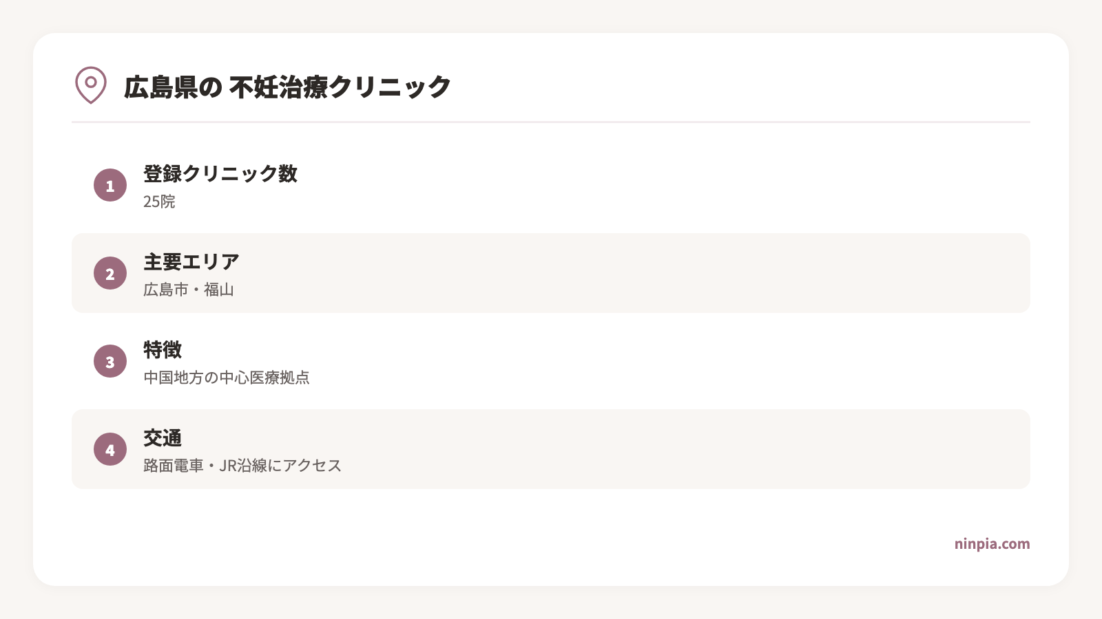1102x619 pixels.
Task: Click 広島県の in the title
Action: point(173,87)
